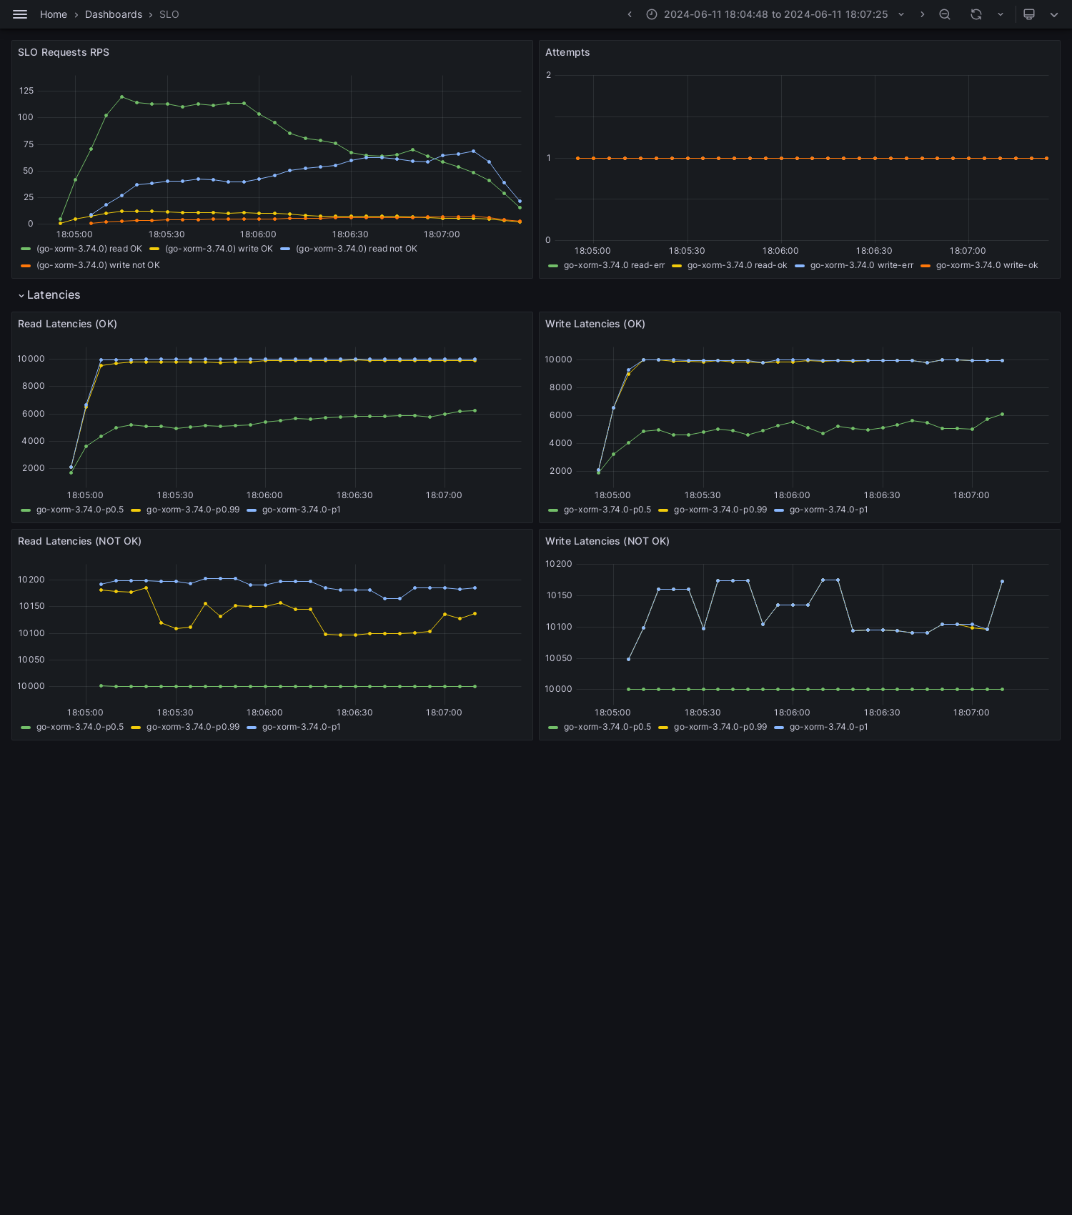The height and width of the screenshot is (1215, 1072).
Task: Click the 'Latencies' row heading text
Action: click(54, 295)
